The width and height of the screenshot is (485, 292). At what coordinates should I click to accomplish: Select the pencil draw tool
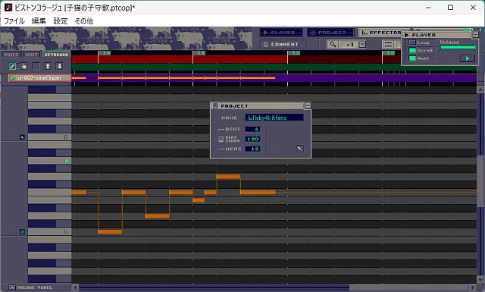pos(12,66)
